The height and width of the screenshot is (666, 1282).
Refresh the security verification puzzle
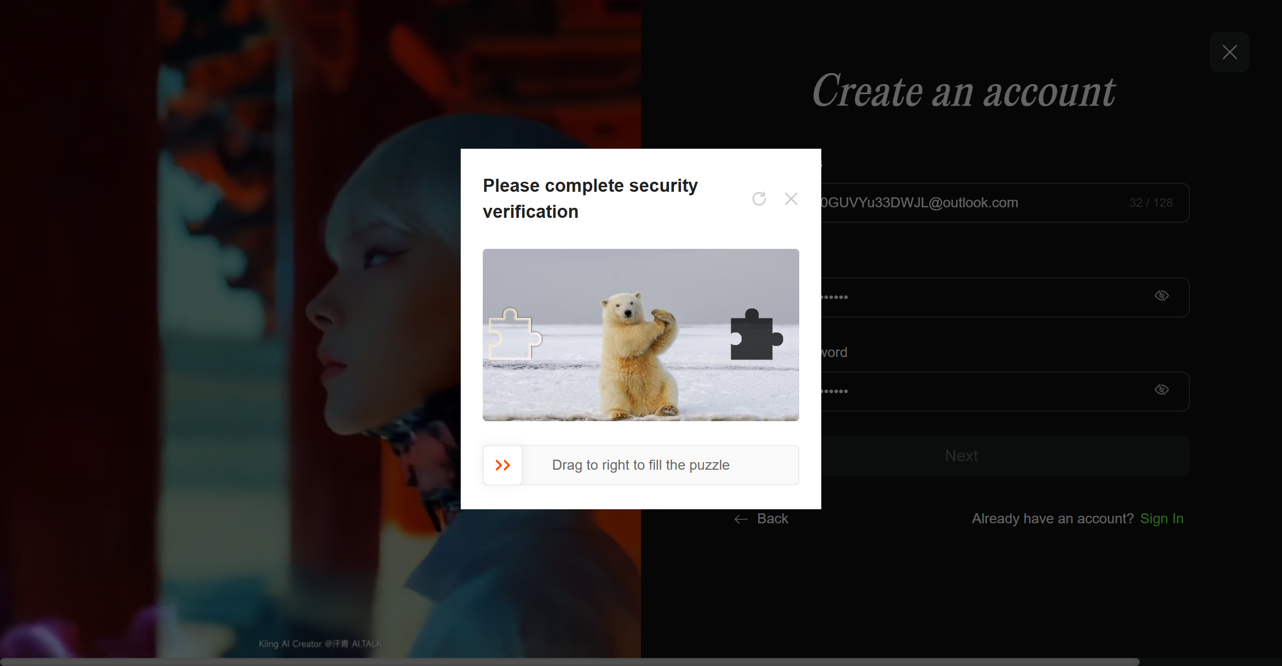759,199
